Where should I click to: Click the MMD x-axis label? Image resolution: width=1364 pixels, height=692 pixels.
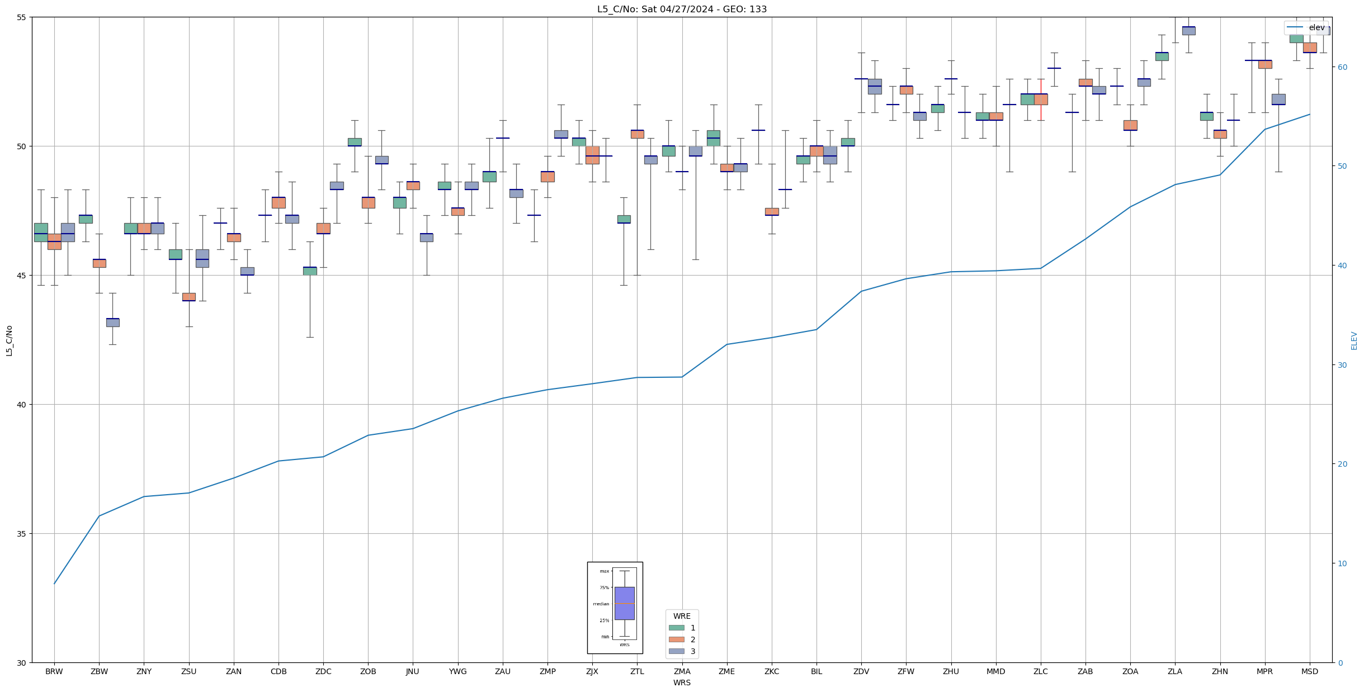(x=996, y=671)
